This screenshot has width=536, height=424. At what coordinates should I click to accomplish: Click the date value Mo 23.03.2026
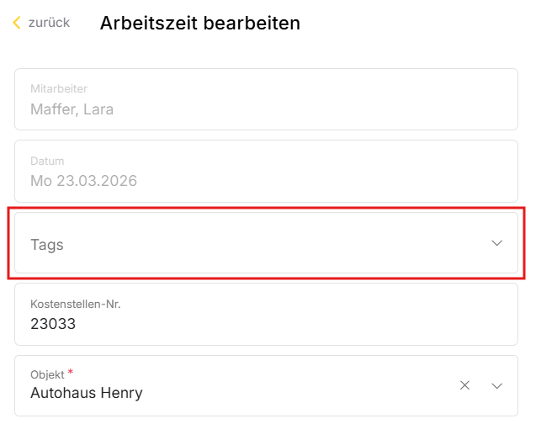pyautogui.click(x=83, y=181)
